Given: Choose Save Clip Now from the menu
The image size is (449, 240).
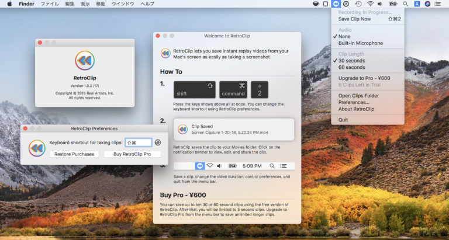Looking at the screenshot, I should coord(354,19).
